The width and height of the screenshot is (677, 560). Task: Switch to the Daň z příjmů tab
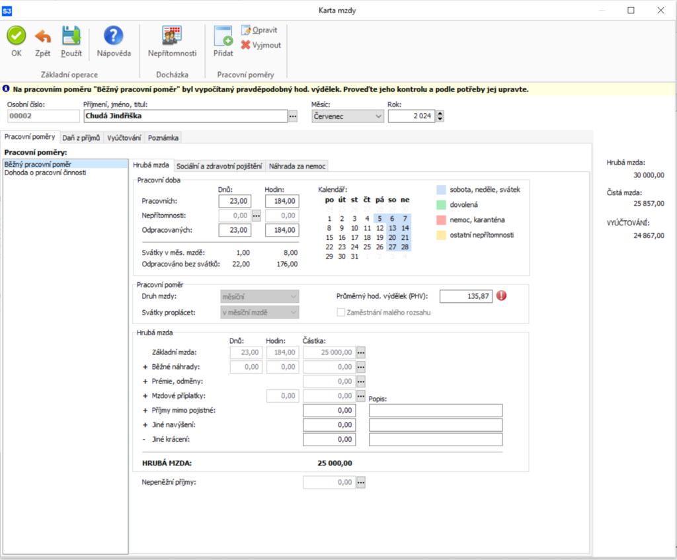[81, 138]
